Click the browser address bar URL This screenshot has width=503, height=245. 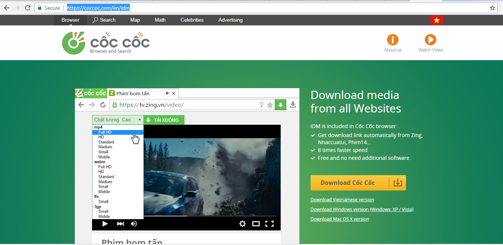coord(98,8)
